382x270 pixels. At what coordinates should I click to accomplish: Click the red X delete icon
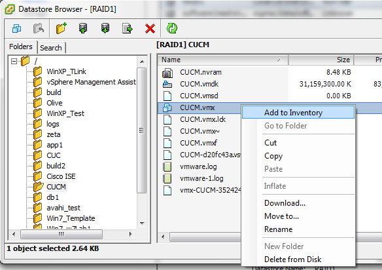coord(150,29)
